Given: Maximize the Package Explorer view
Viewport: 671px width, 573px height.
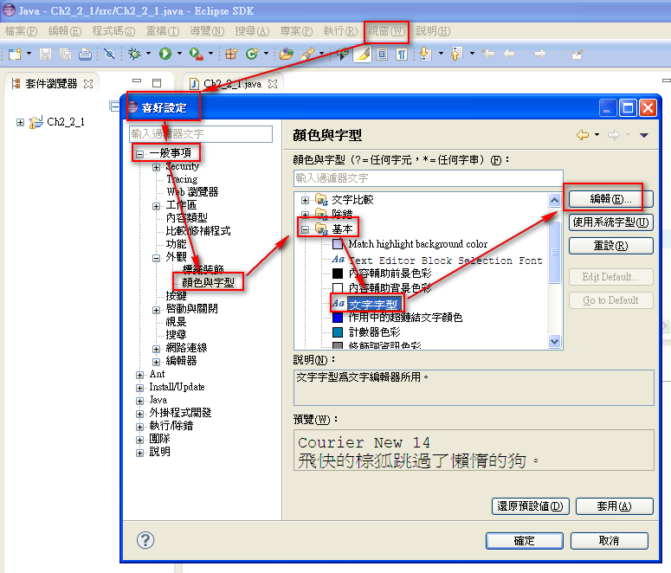Looking at the screenshot, I should pos(157,82).
